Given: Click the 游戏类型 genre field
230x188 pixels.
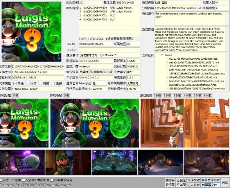Looking at the screenshot, I should click(x=178, y=2).
